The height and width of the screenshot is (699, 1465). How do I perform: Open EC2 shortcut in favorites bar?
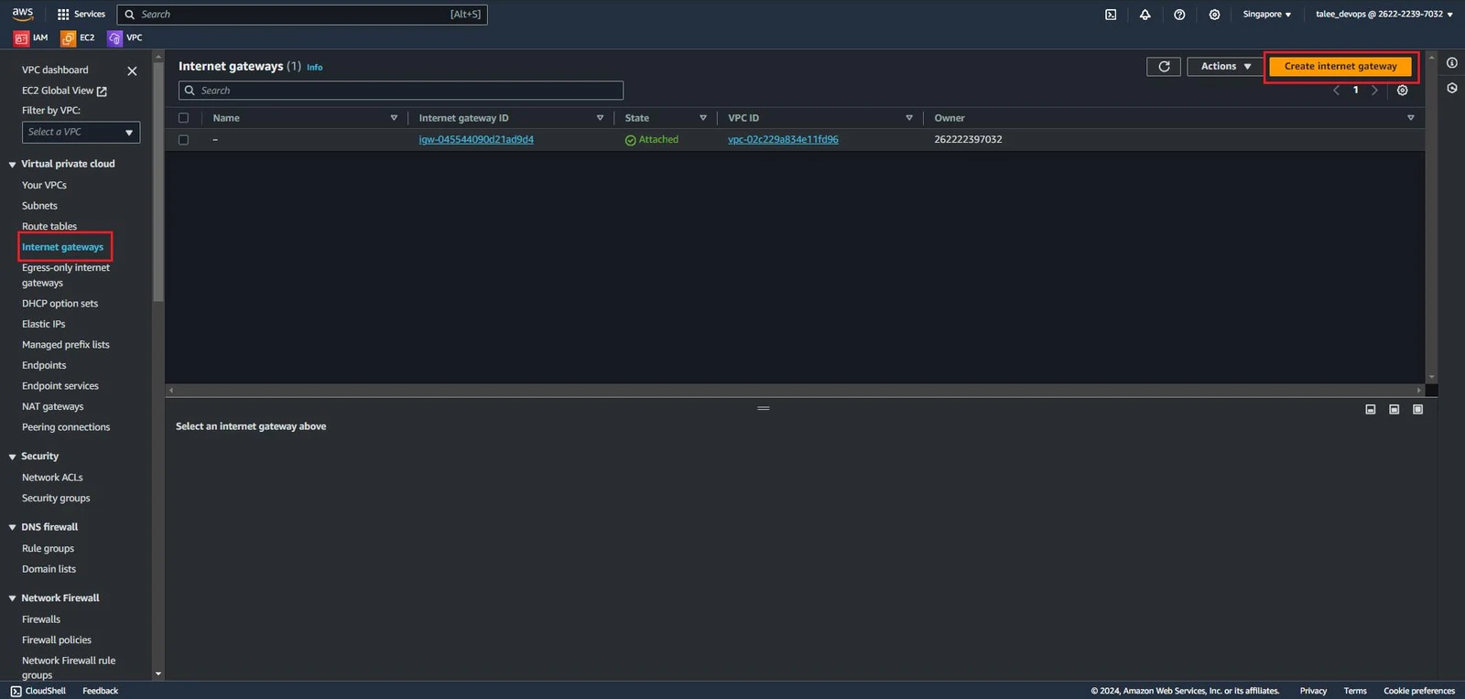78,38
